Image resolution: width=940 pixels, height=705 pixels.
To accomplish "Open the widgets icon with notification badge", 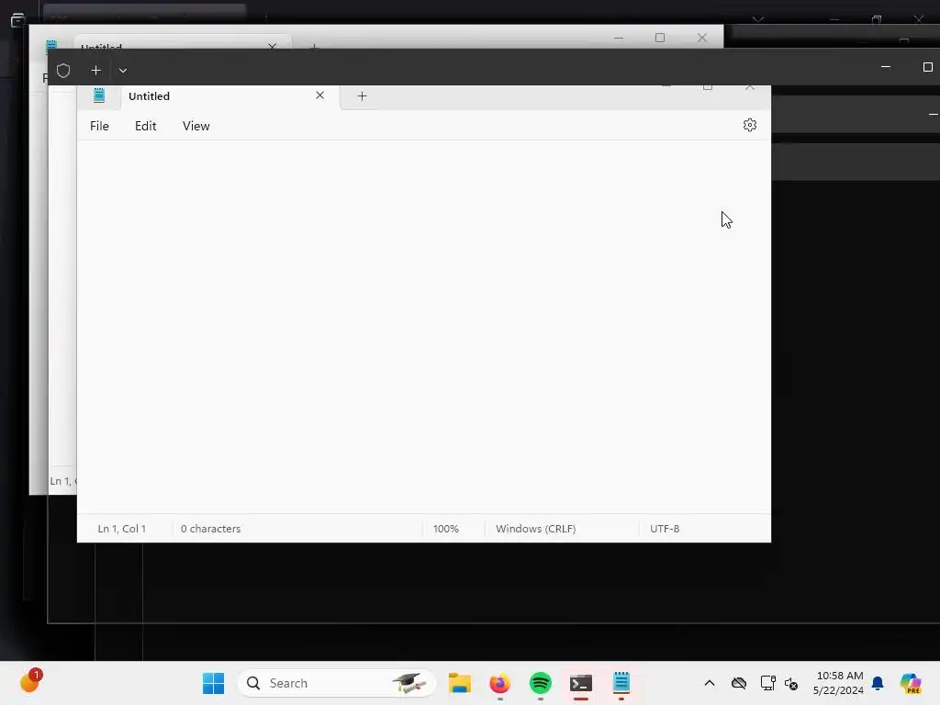I will point(30,682).
